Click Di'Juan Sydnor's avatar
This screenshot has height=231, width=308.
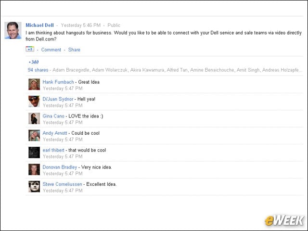[34, 102]
